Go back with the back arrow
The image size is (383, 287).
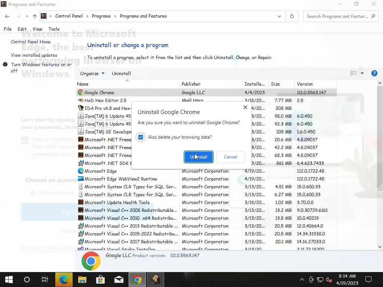point(7,16)
